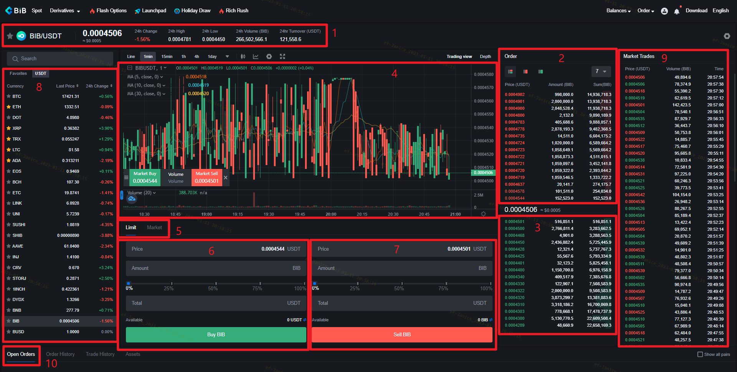Open the Trade History tab
Viewport: 737px width, 372px height.
point(100,354)
